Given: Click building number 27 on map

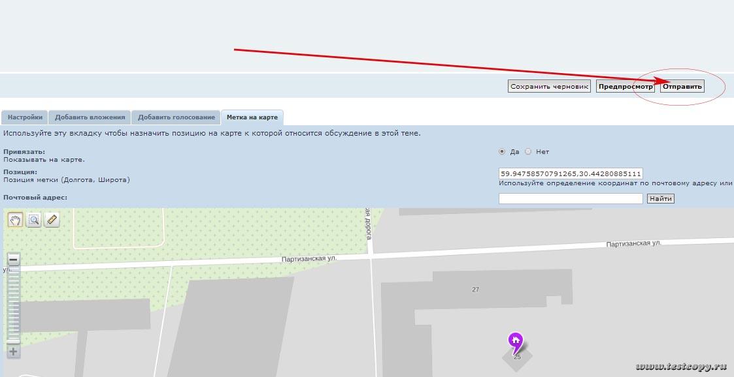Looking at the screenshot, I should (x=475, y=289).
